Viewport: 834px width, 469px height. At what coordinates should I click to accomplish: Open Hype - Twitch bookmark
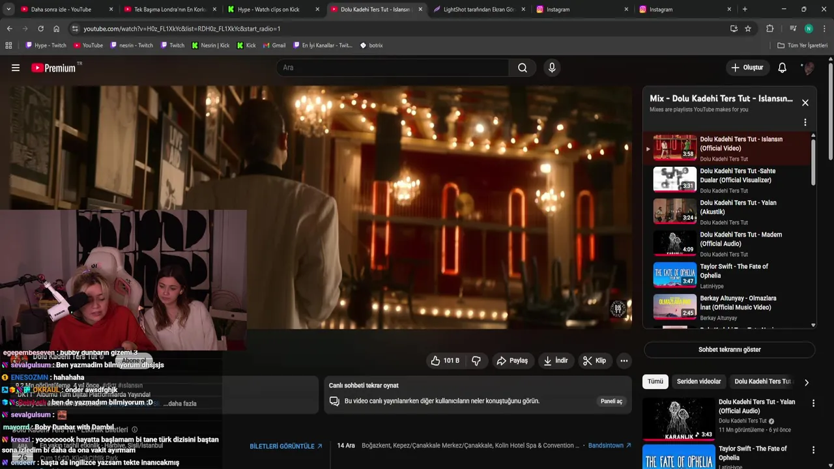pyautogui.click(x=46, y=46)
